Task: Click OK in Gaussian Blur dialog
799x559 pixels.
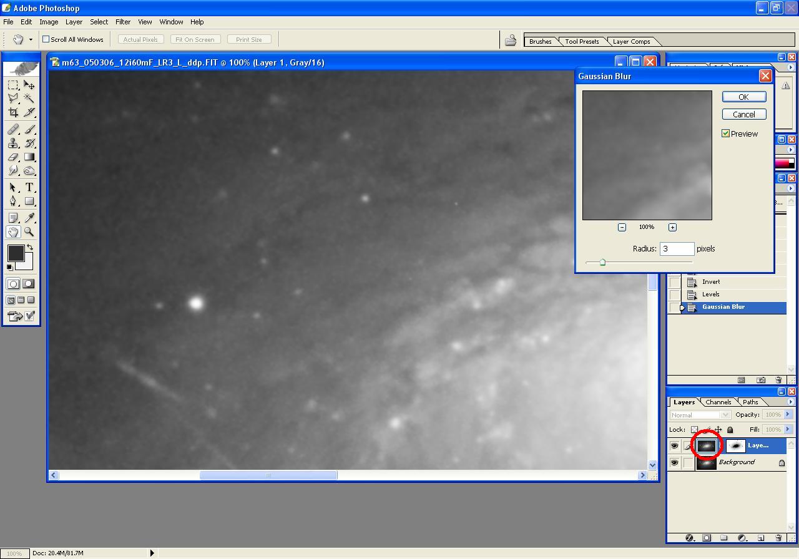Action: tap(743, 97)
